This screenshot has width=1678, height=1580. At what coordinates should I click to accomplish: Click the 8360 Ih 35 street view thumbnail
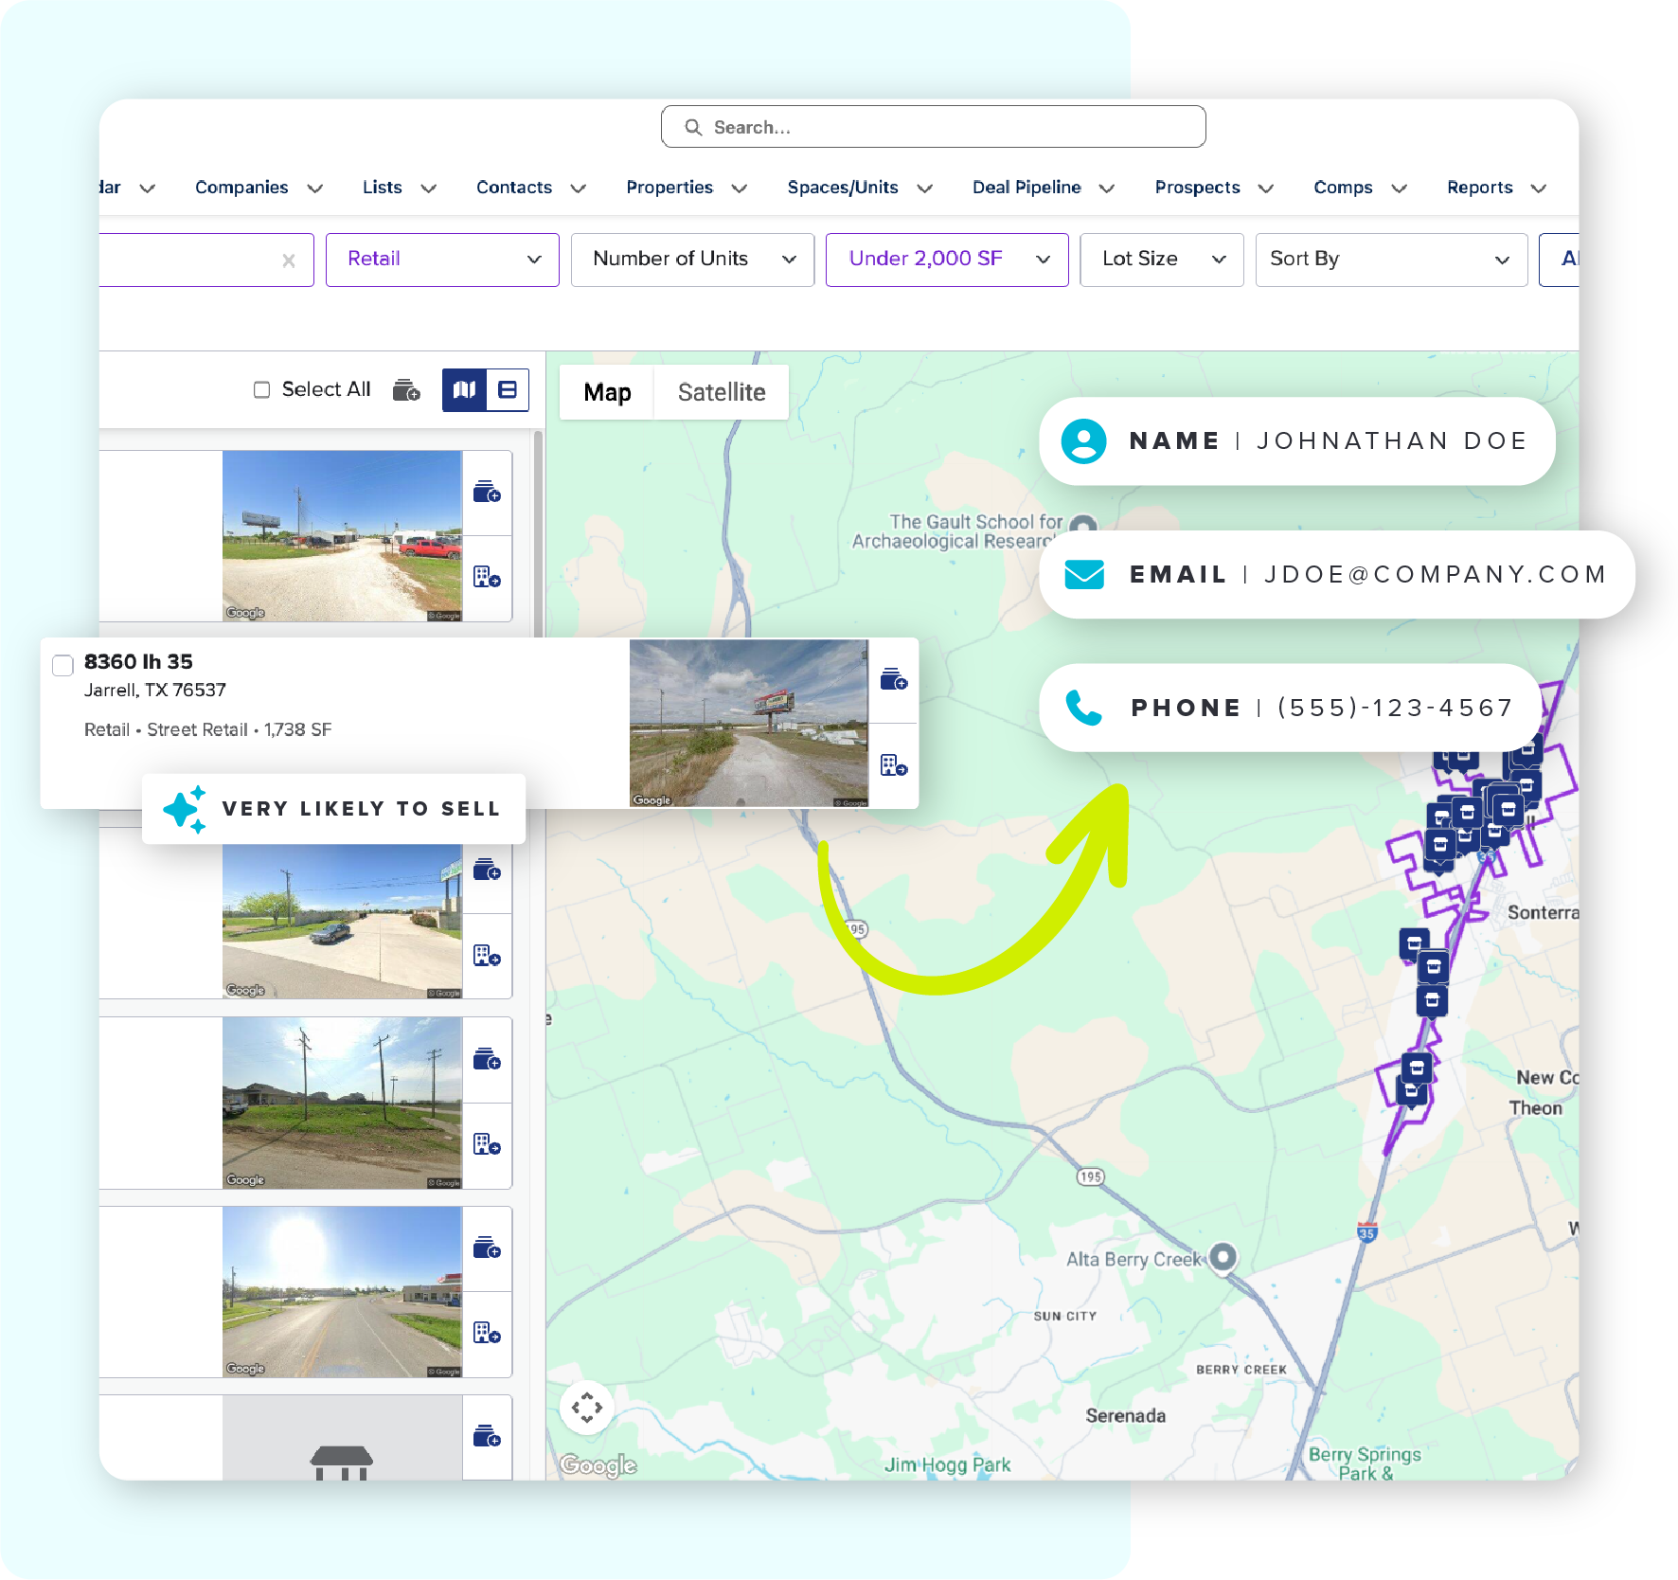point(748,723)
